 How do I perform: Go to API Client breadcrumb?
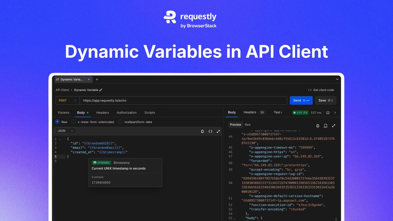[x=62, y=90]
